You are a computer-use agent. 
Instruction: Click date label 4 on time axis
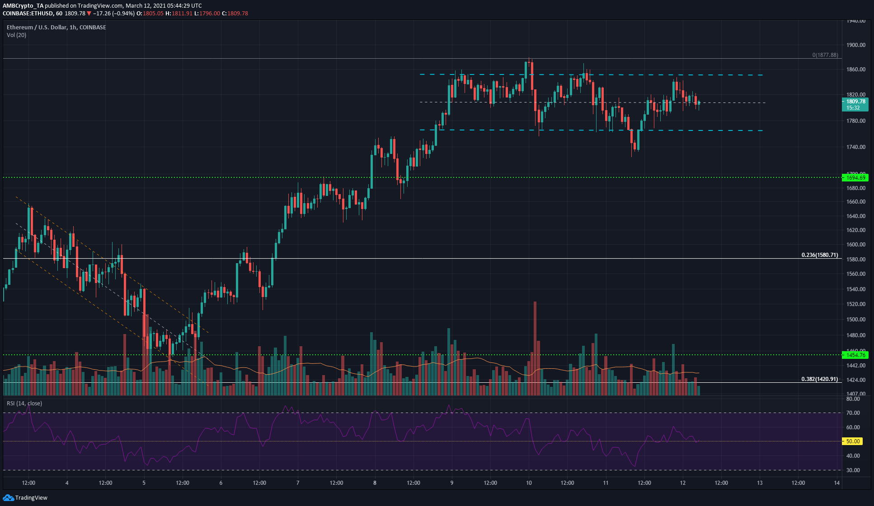(x=67, y=483)
